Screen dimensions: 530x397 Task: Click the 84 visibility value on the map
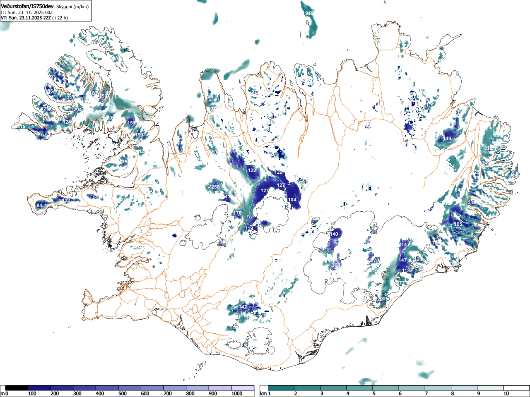coord(40,206)
